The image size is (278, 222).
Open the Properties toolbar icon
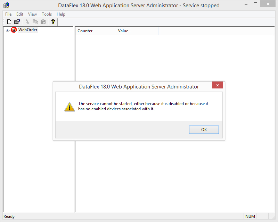coord(17,22)
